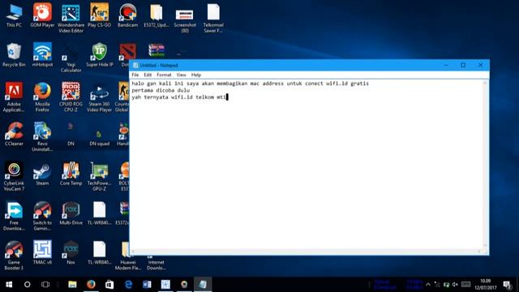
Task: Select the Game Booster 3 shortcut
Action: [14, 255]
